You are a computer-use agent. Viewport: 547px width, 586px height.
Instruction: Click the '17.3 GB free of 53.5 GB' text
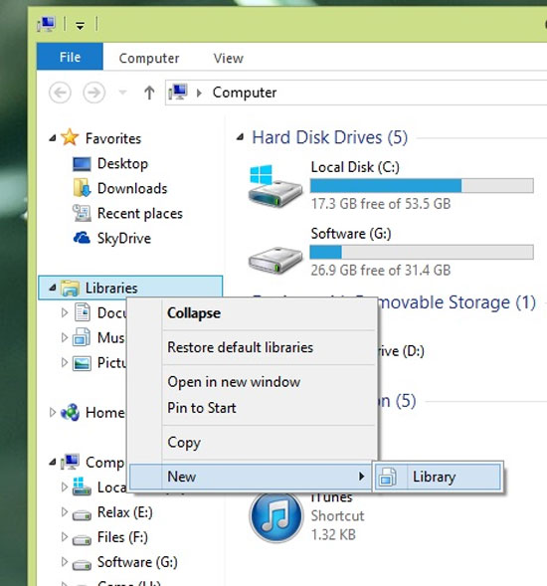381,204
